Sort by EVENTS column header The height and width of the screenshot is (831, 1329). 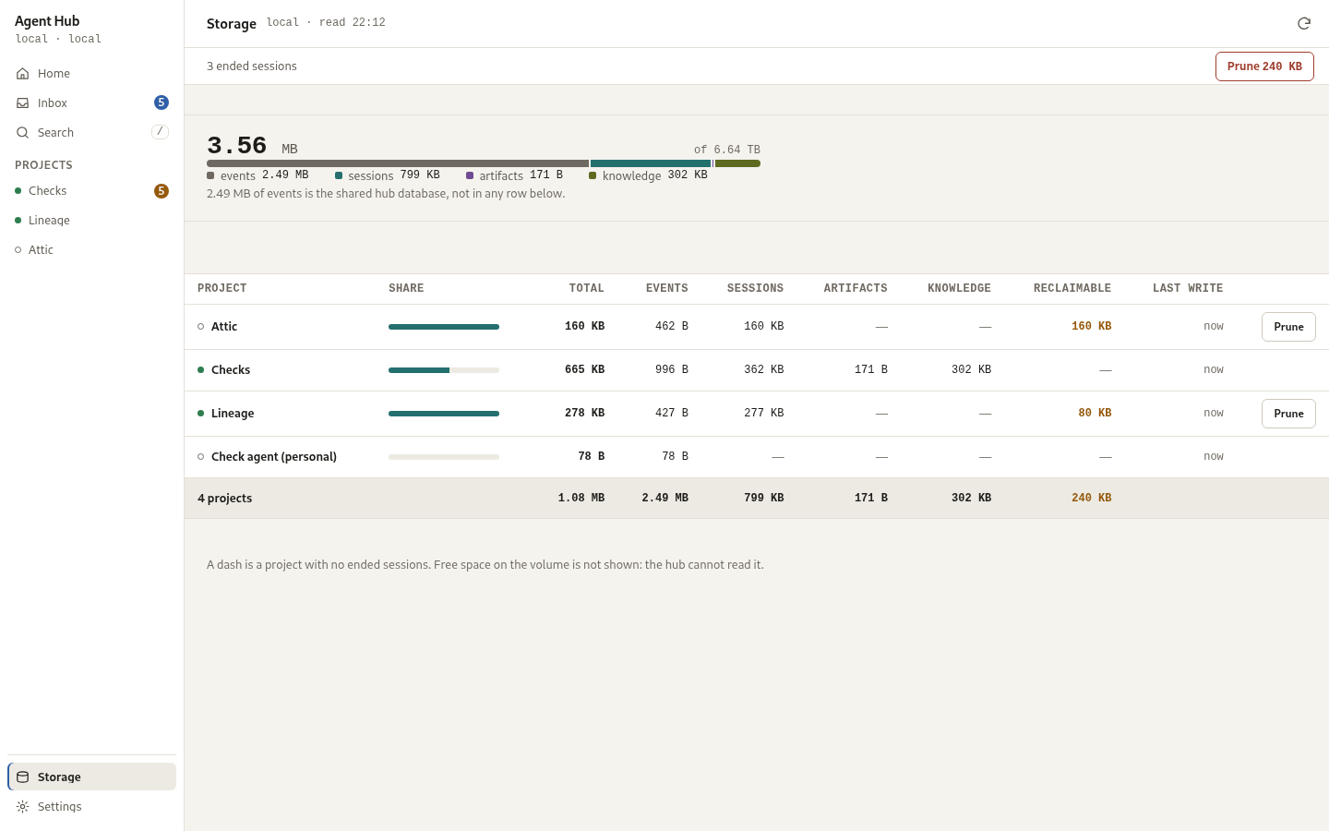[667, 289]
